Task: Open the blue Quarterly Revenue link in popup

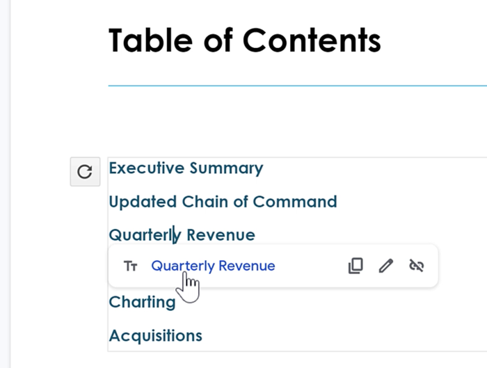Action: coord(213,266)
